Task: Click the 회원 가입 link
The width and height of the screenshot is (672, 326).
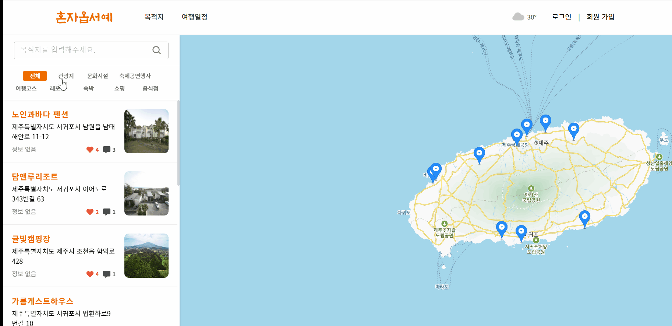Action: 601,17
